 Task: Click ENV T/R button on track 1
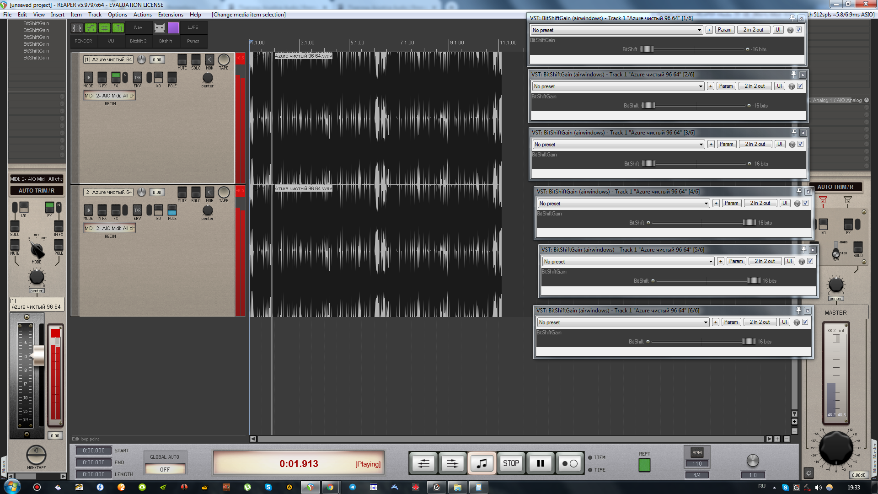(137, 77)
